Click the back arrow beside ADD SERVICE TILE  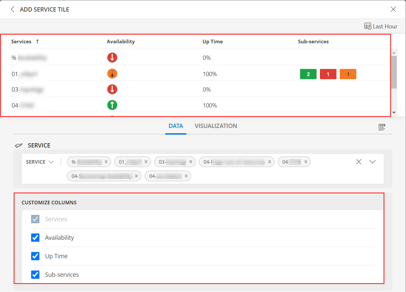point(13,9)
